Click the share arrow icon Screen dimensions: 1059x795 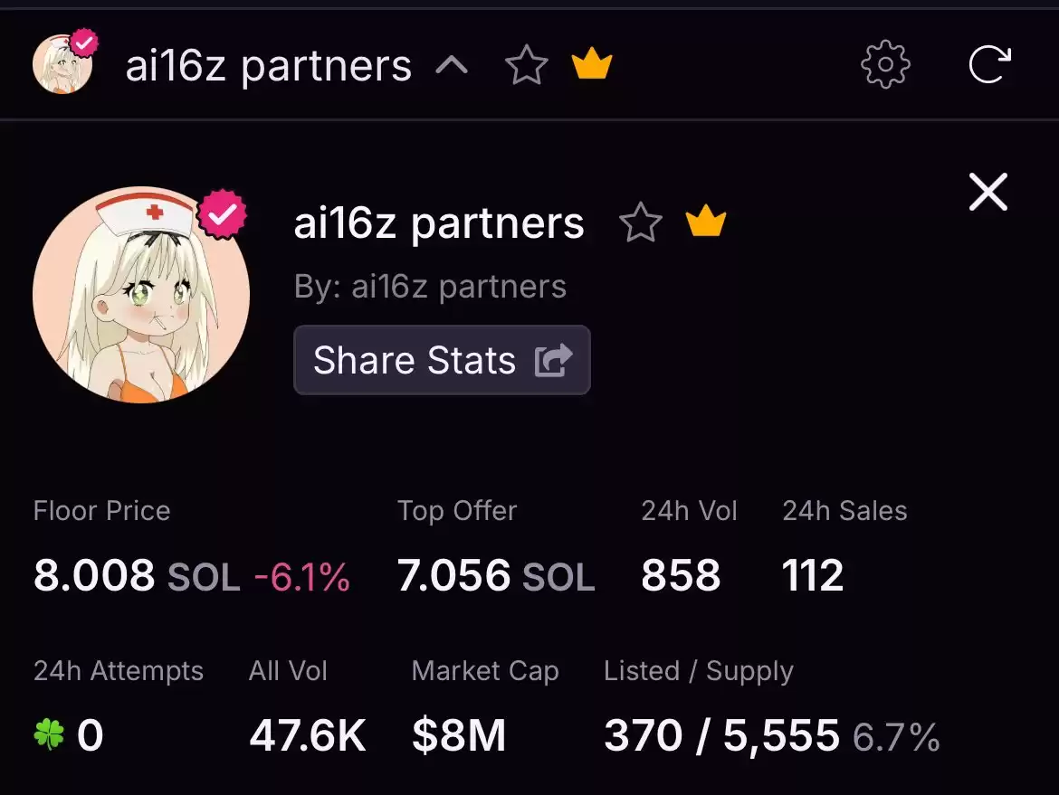pyautogui.click(x=554, y=360)
